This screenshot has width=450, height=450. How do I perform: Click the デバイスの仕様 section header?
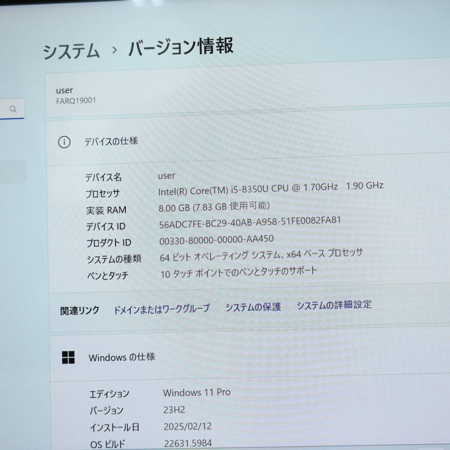tap(111, 141)
